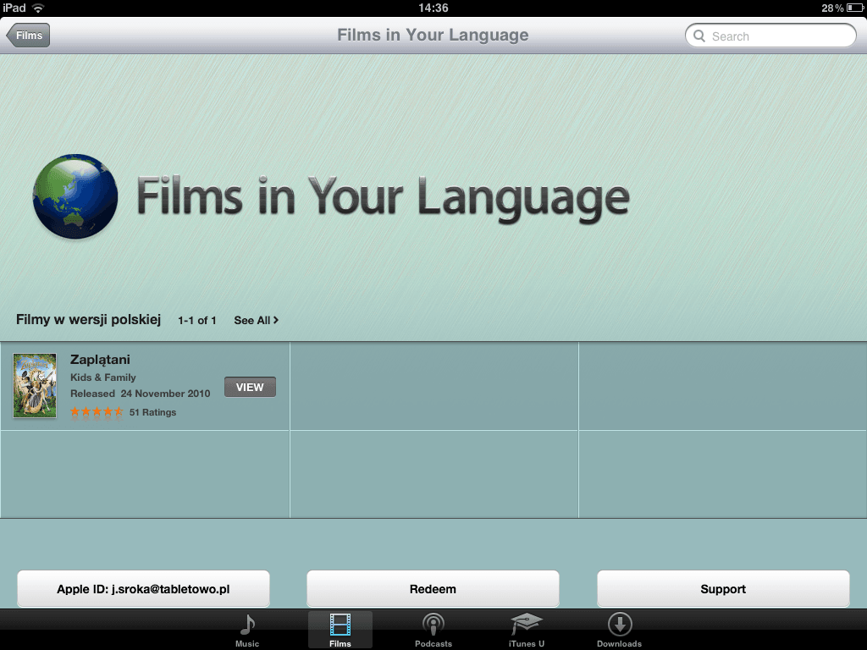Click the Kids & Family genre label
The image size is (867, 650).
[102, 377]
